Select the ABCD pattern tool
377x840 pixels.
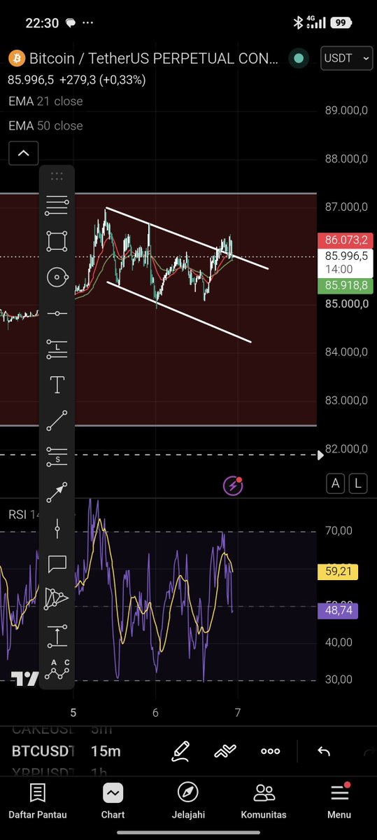pos(57,670)
